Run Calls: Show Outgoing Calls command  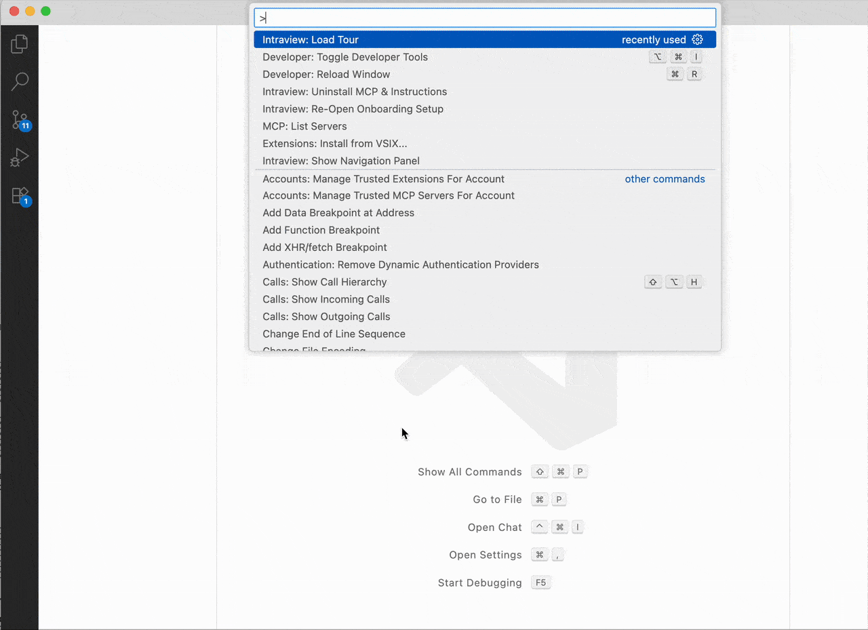click(485, 317)
